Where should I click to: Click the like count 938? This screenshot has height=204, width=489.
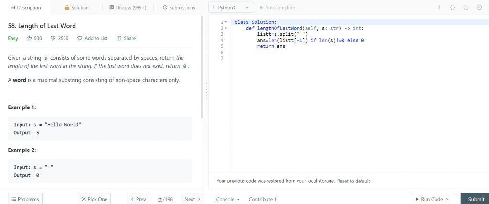coord(38,38)
